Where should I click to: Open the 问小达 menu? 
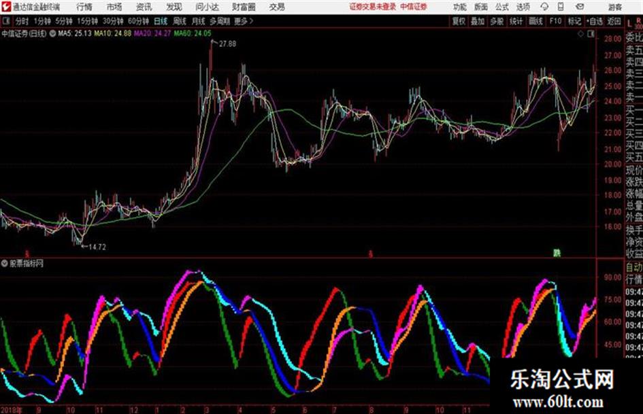coord(207,7)
